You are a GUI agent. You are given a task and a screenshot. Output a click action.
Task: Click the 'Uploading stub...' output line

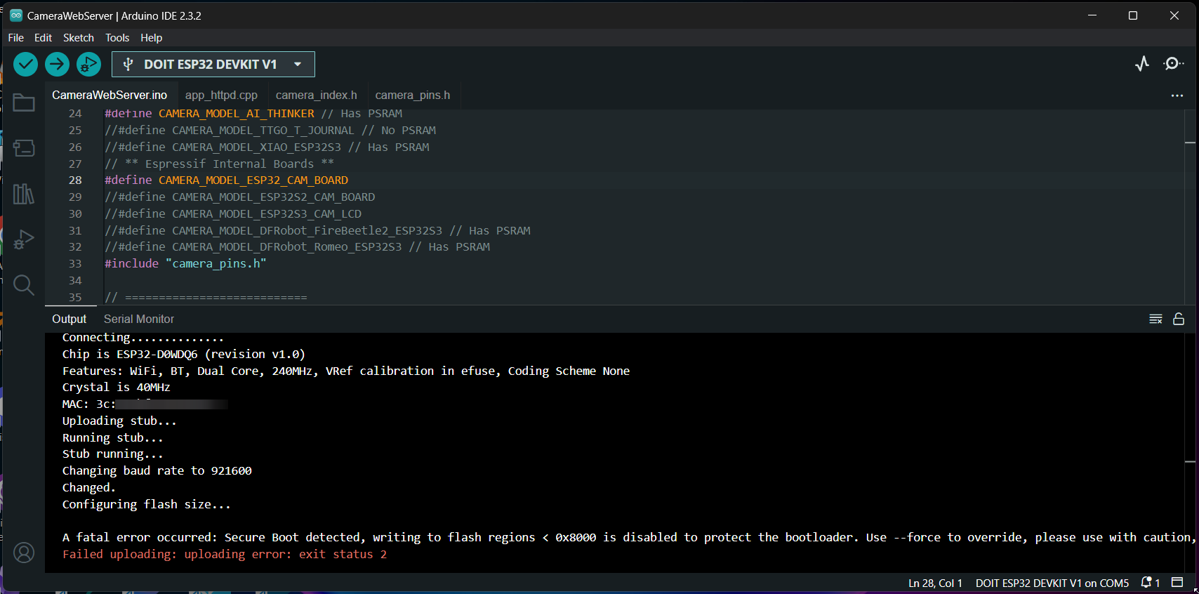(119, 421)
